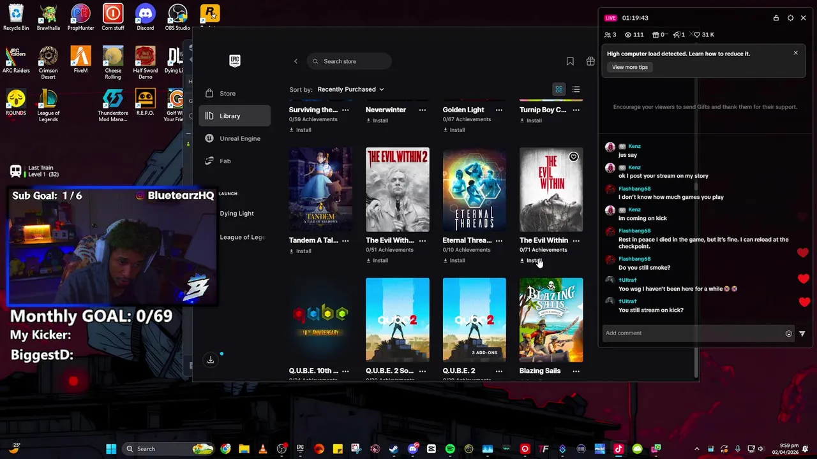This screenshot has width=817, height=459.
Task: Open Brawlhalla desktop shortcut
Action: point(48,17)
